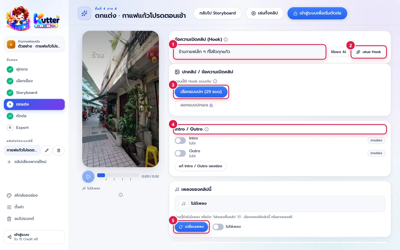Click the ตามช่อง tag in the Intro row
The image size is (400, 250).
(376, 141)
